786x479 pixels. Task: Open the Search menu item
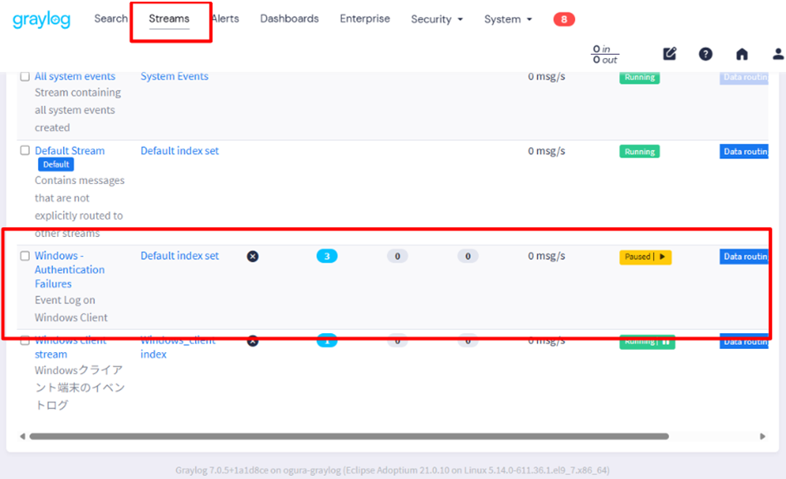point(110,18)
